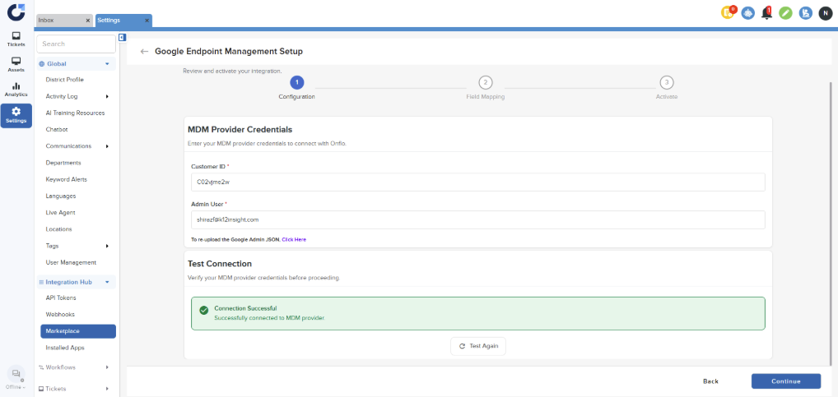
Task: Open the Analytics chart icon
Action: tap(16, 89)
